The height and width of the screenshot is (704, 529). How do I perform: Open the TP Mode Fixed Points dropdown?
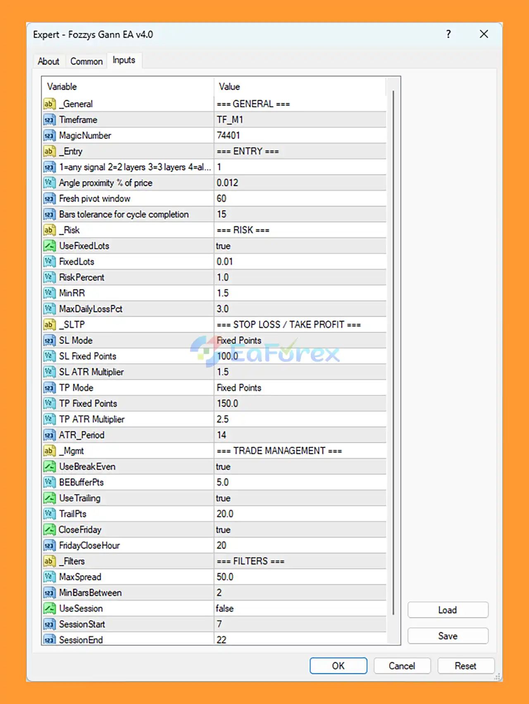(x=300, y=388)
